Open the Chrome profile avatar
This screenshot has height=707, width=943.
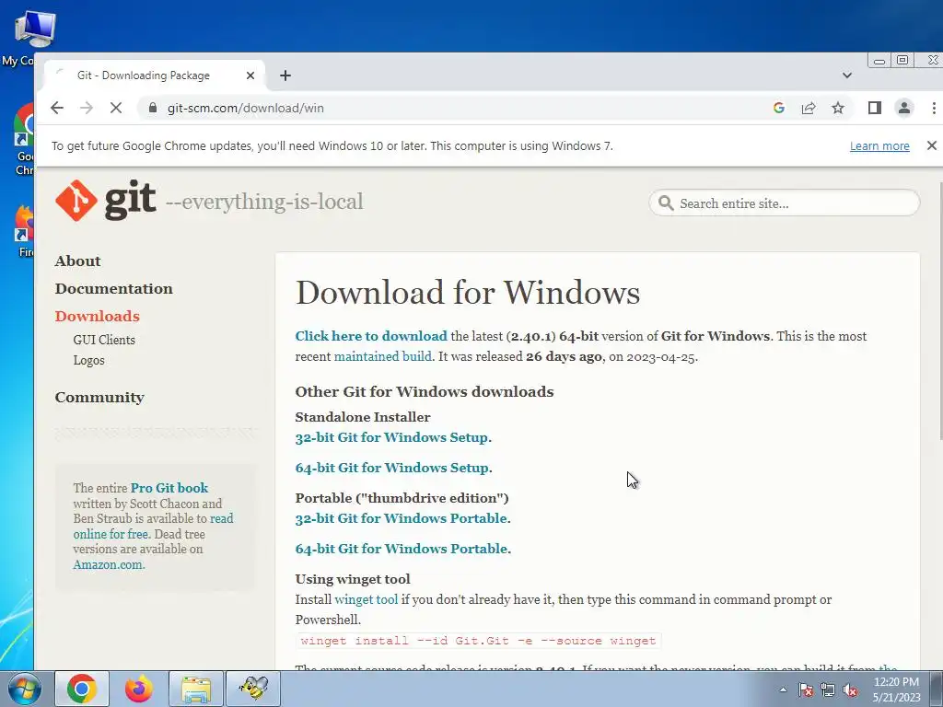pos(904,109)
